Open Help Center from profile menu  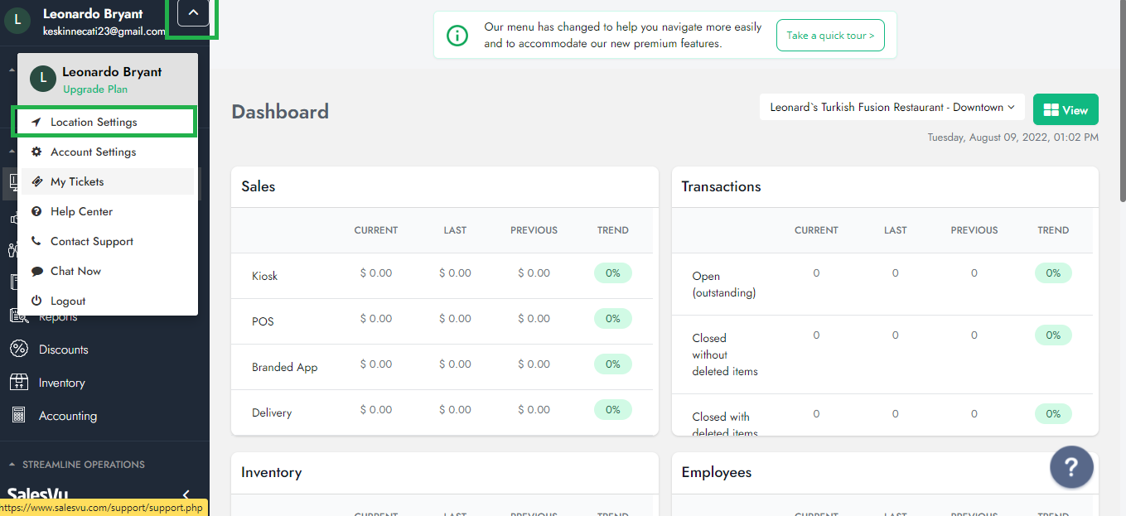(81, 212)
